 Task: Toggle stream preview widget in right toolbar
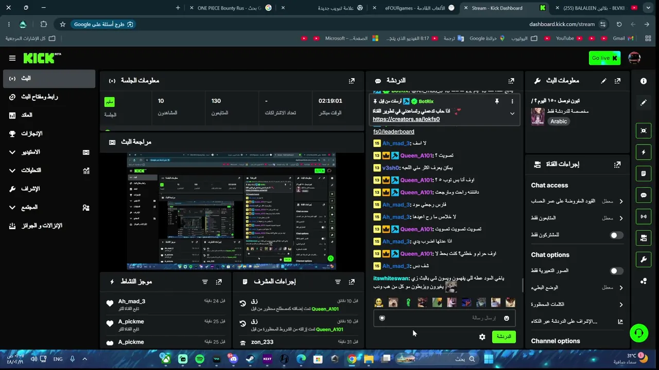(644, 131)
